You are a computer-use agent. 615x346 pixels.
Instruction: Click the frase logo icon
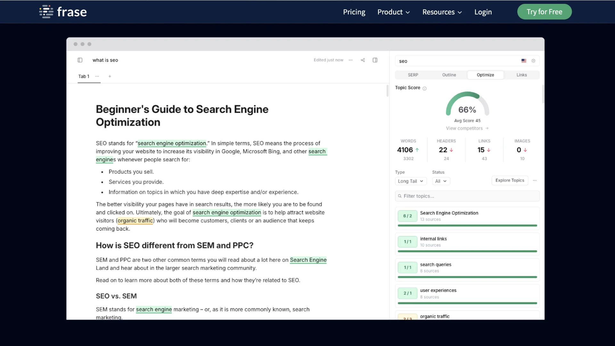pos(46,12)
